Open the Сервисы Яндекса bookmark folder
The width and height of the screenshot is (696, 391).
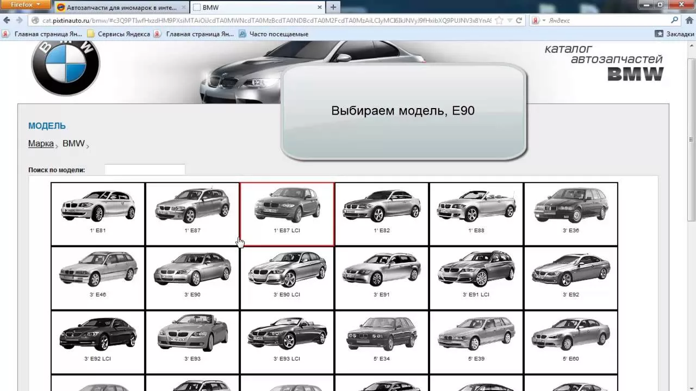pos(119,34)
